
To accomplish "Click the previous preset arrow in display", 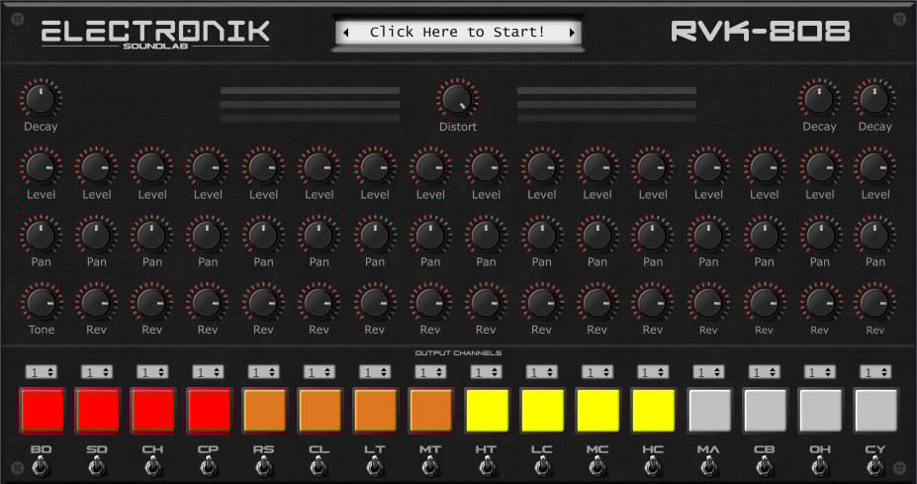I will tap(345, 33).
